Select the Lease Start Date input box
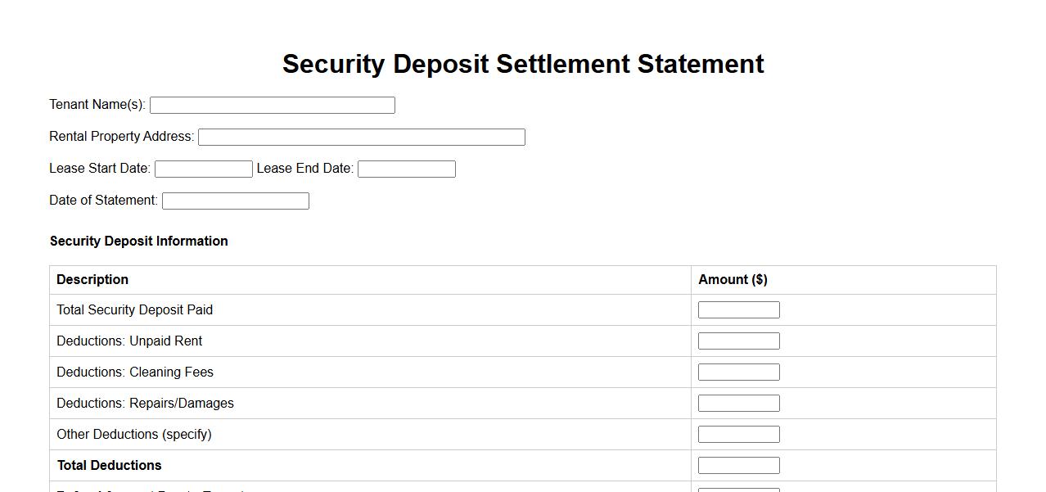1046x492 pixels. (203, 169)
